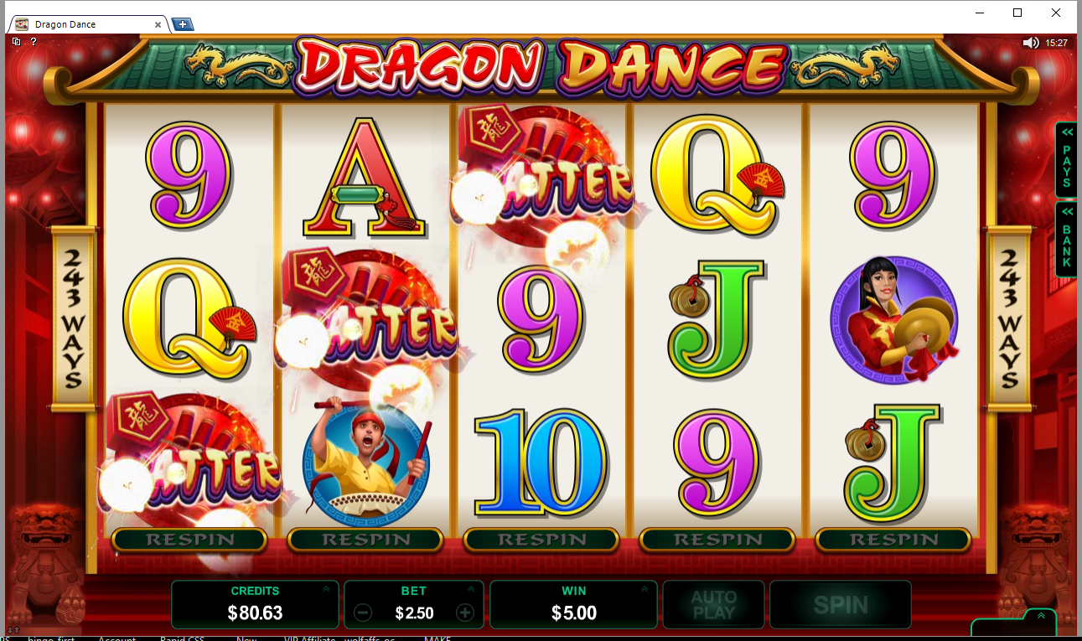Open a new tab with plus button
This screenshot has width=1082, height=641.
[x=182, y=24]
